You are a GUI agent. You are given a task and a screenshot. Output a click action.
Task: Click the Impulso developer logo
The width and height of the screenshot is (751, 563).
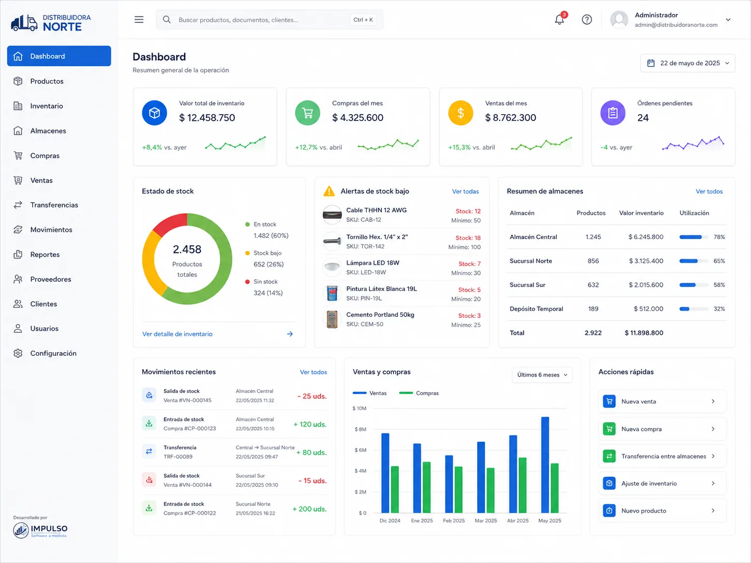[x=40, y=530]
